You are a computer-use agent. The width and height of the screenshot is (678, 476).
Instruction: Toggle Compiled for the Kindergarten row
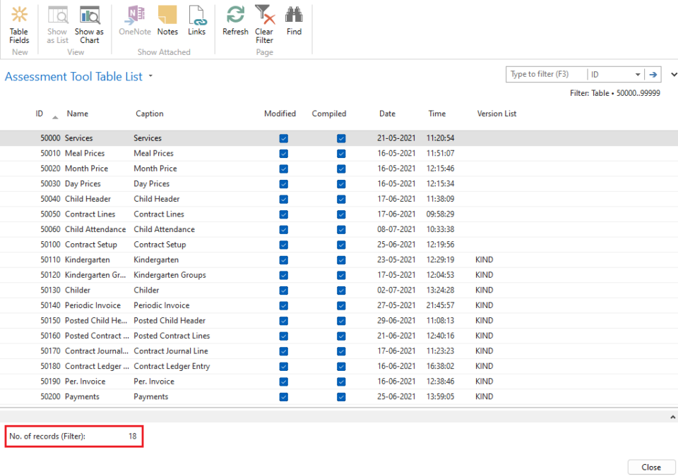[341, 260]
